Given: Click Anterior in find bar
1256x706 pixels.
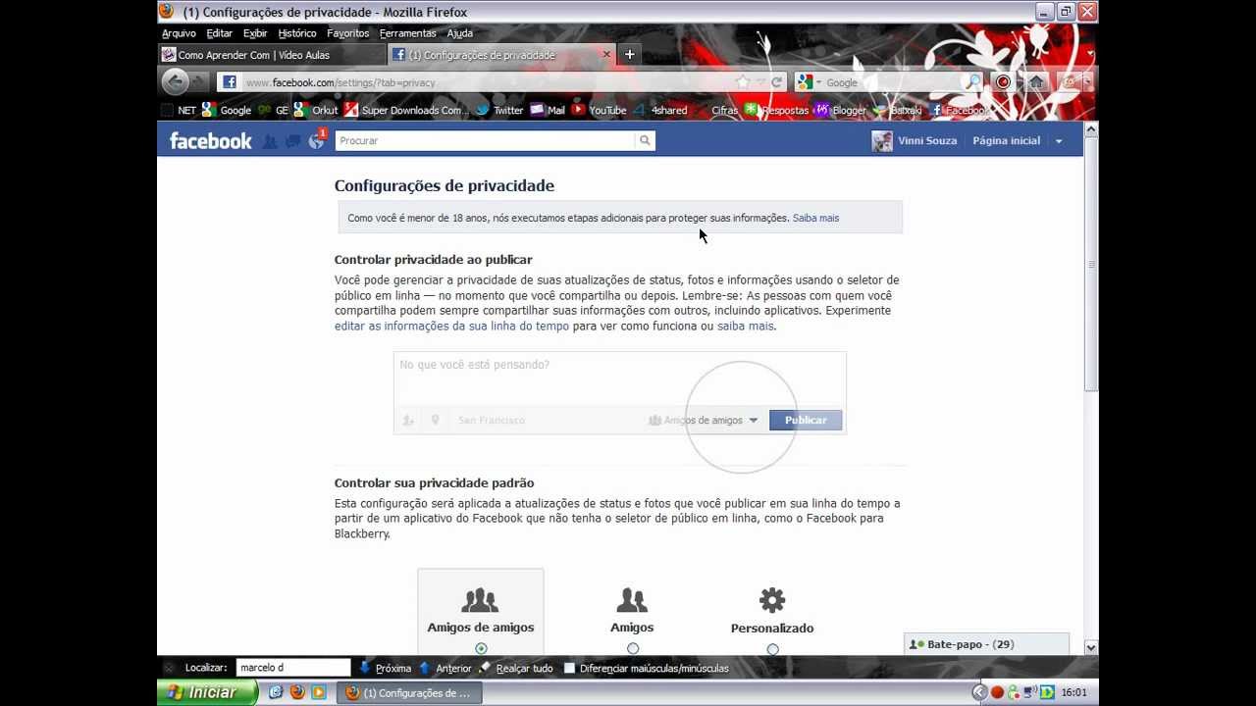Looking at the screenshot, I should (445, 668).
